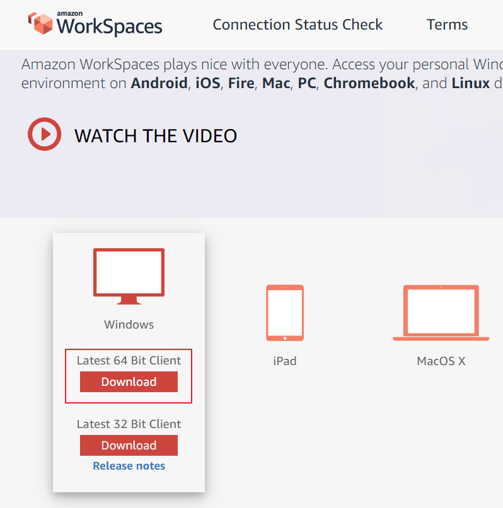Click the Windows label under the monitor
The width and height of the screenshot is (503, 508).
[x=129, y=324]
